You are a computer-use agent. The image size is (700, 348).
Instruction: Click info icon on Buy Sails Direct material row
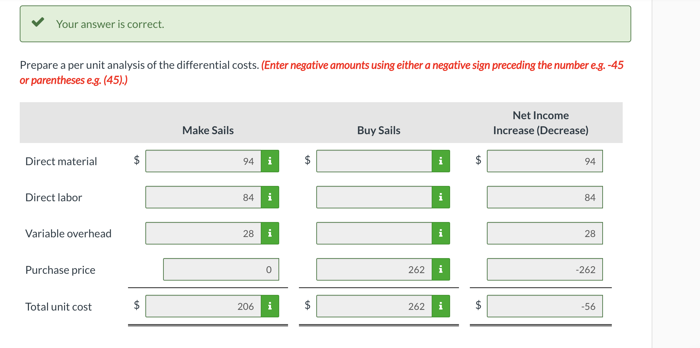point(441,161)
